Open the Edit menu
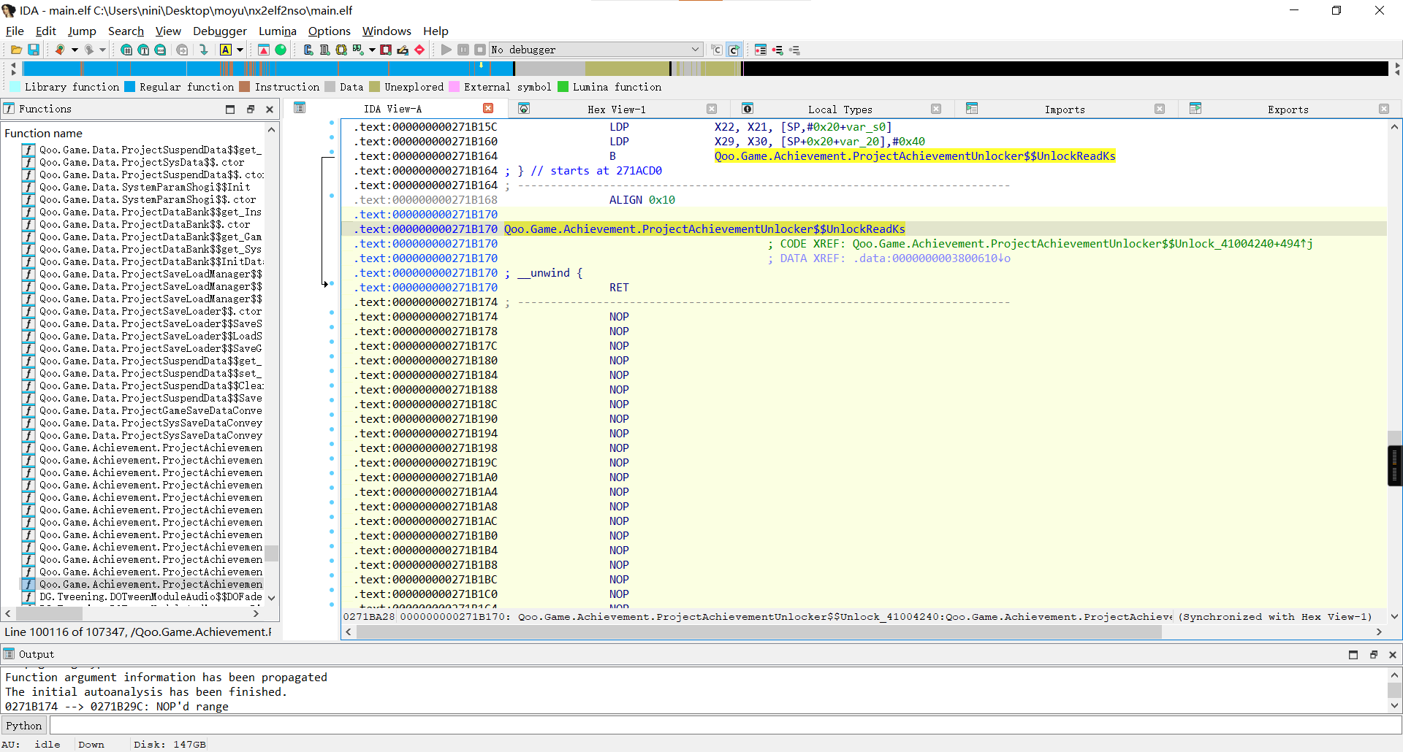This screenshot has width=1403, height=752. [46, 31]
